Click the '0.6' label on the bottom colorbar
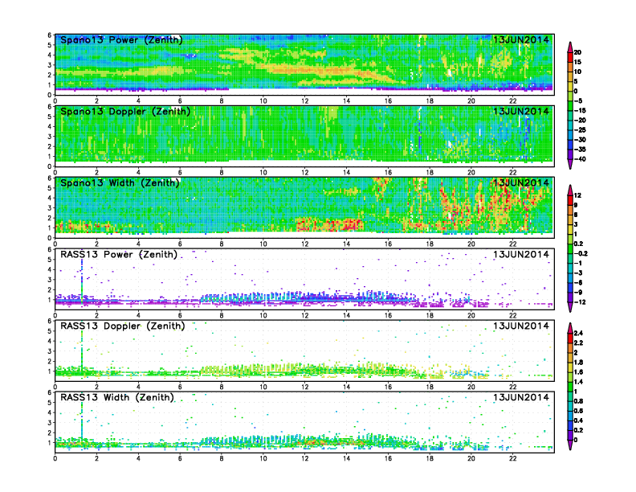 [578, 411]
